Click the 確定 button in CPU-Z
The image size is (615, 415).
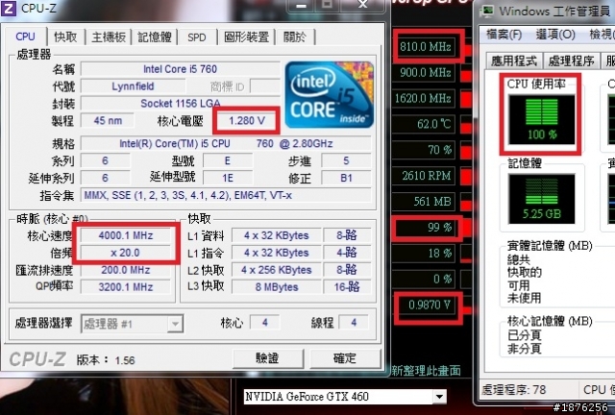point(345,358)
